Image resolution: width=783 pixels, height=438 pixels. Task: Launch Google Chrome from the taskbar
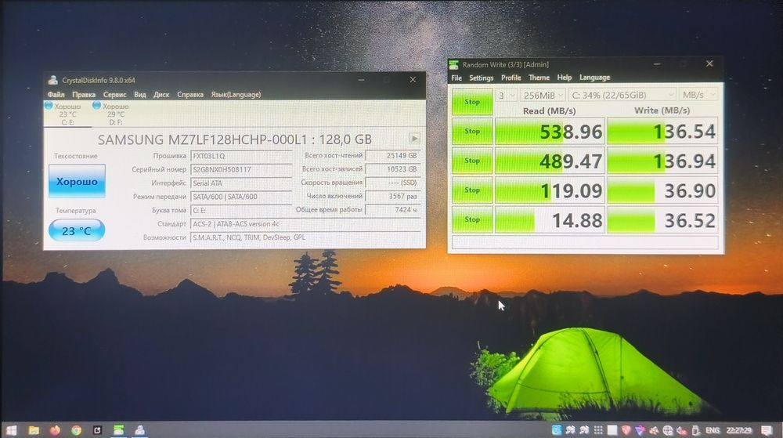point(76,430)
